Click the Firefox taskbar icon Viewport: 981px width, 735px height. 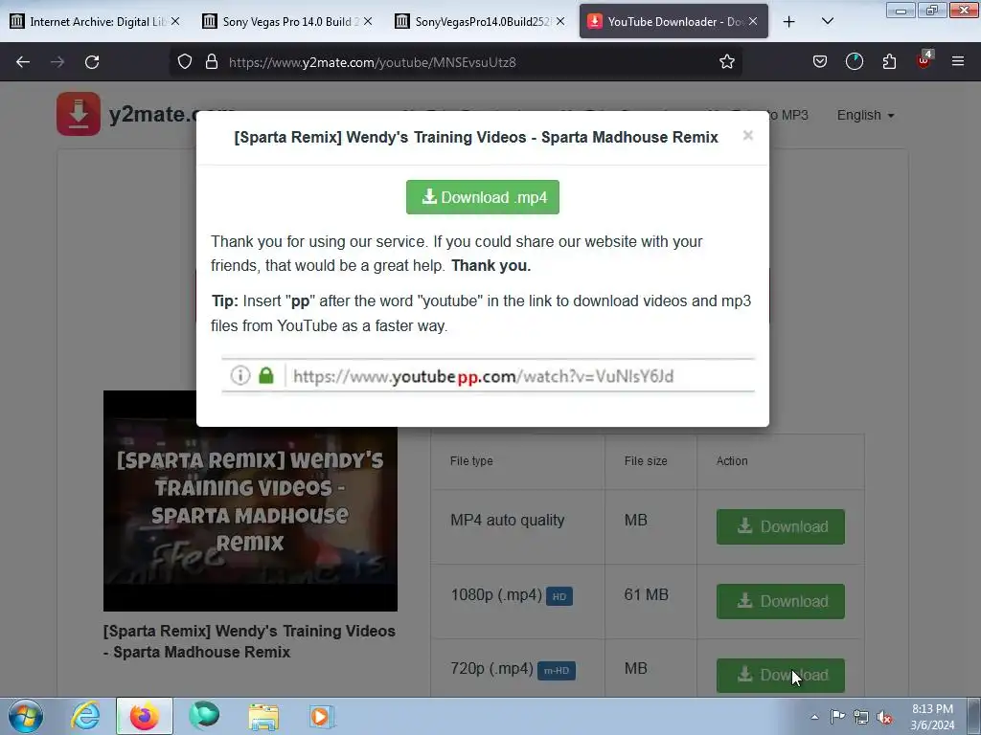[145, 716]
